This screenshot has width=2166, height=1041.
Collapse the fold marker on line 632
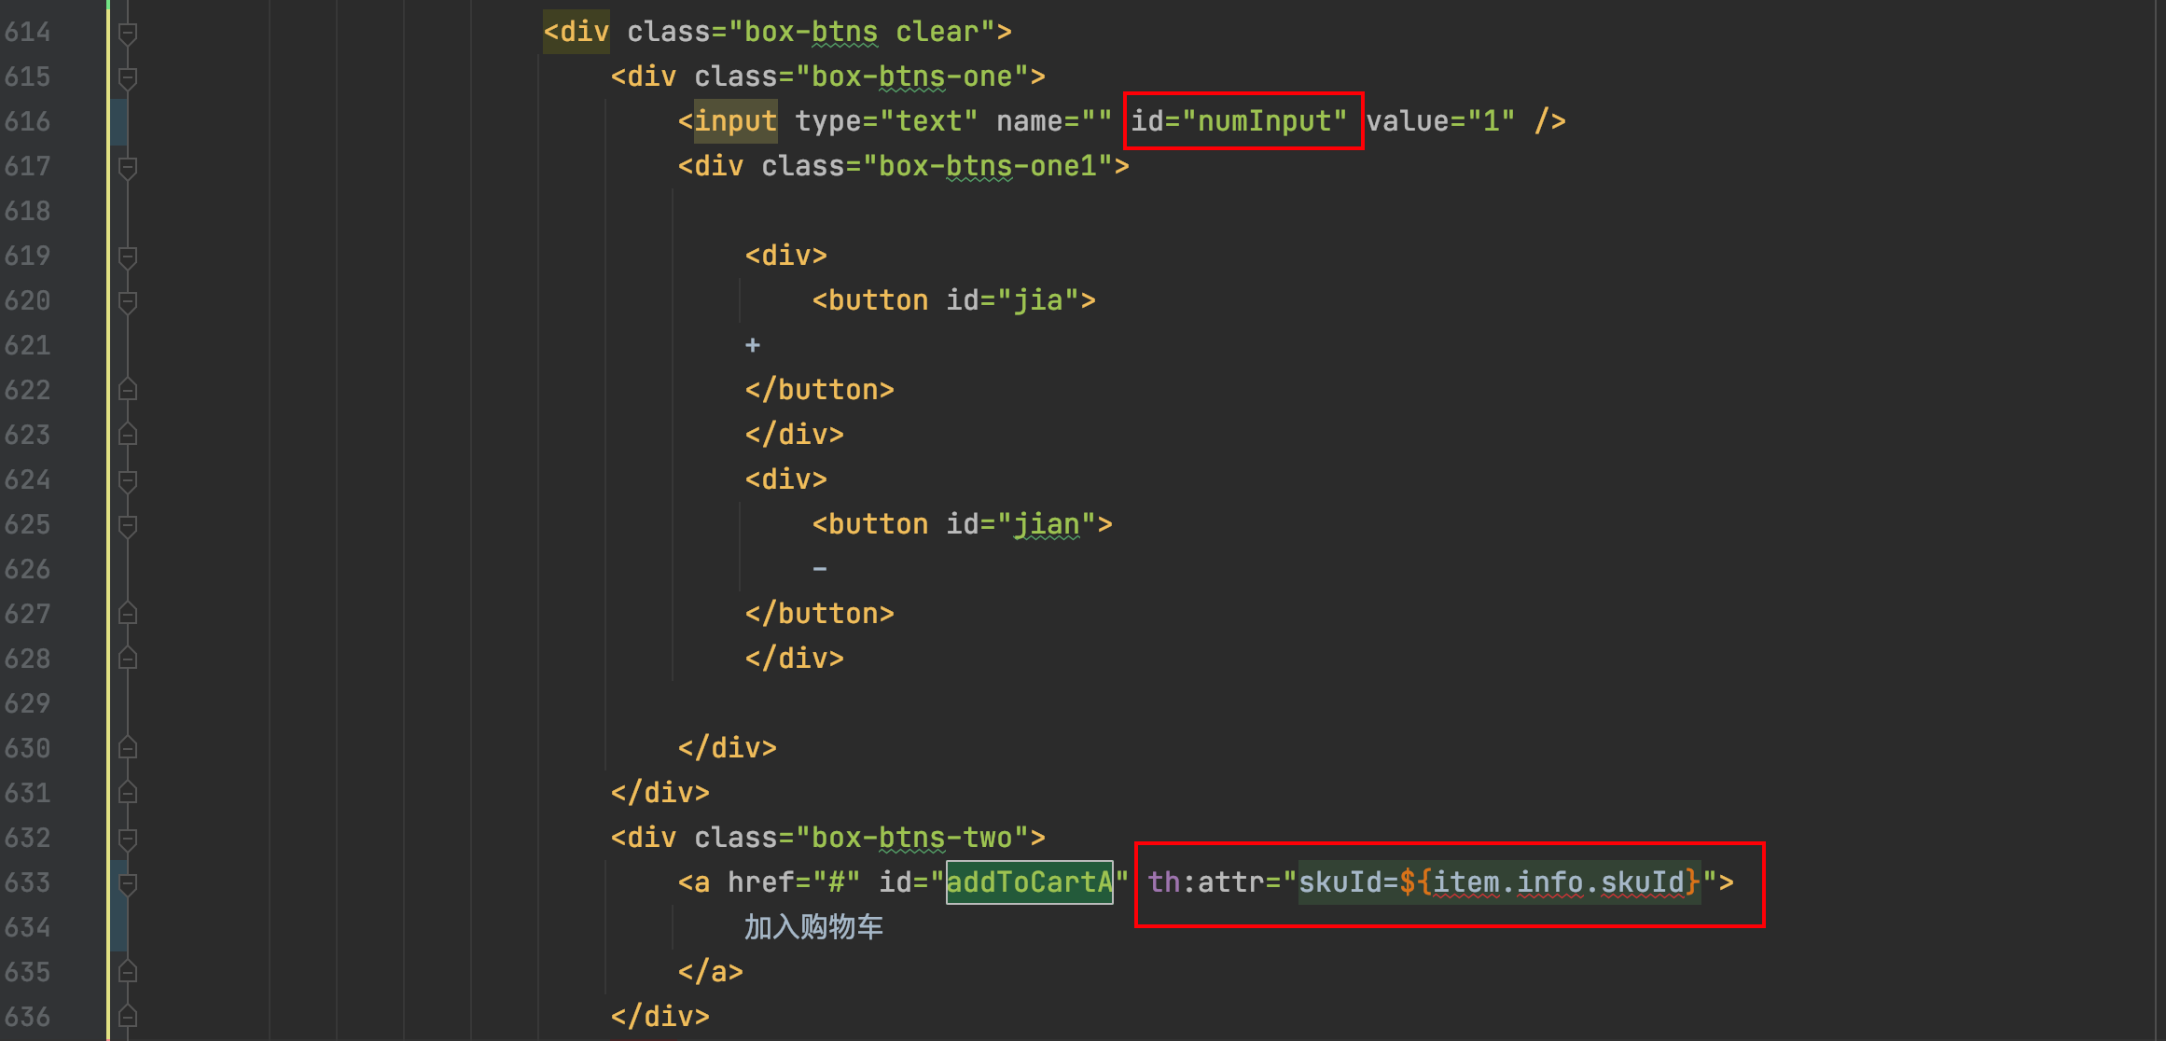[x=128, y=840]
